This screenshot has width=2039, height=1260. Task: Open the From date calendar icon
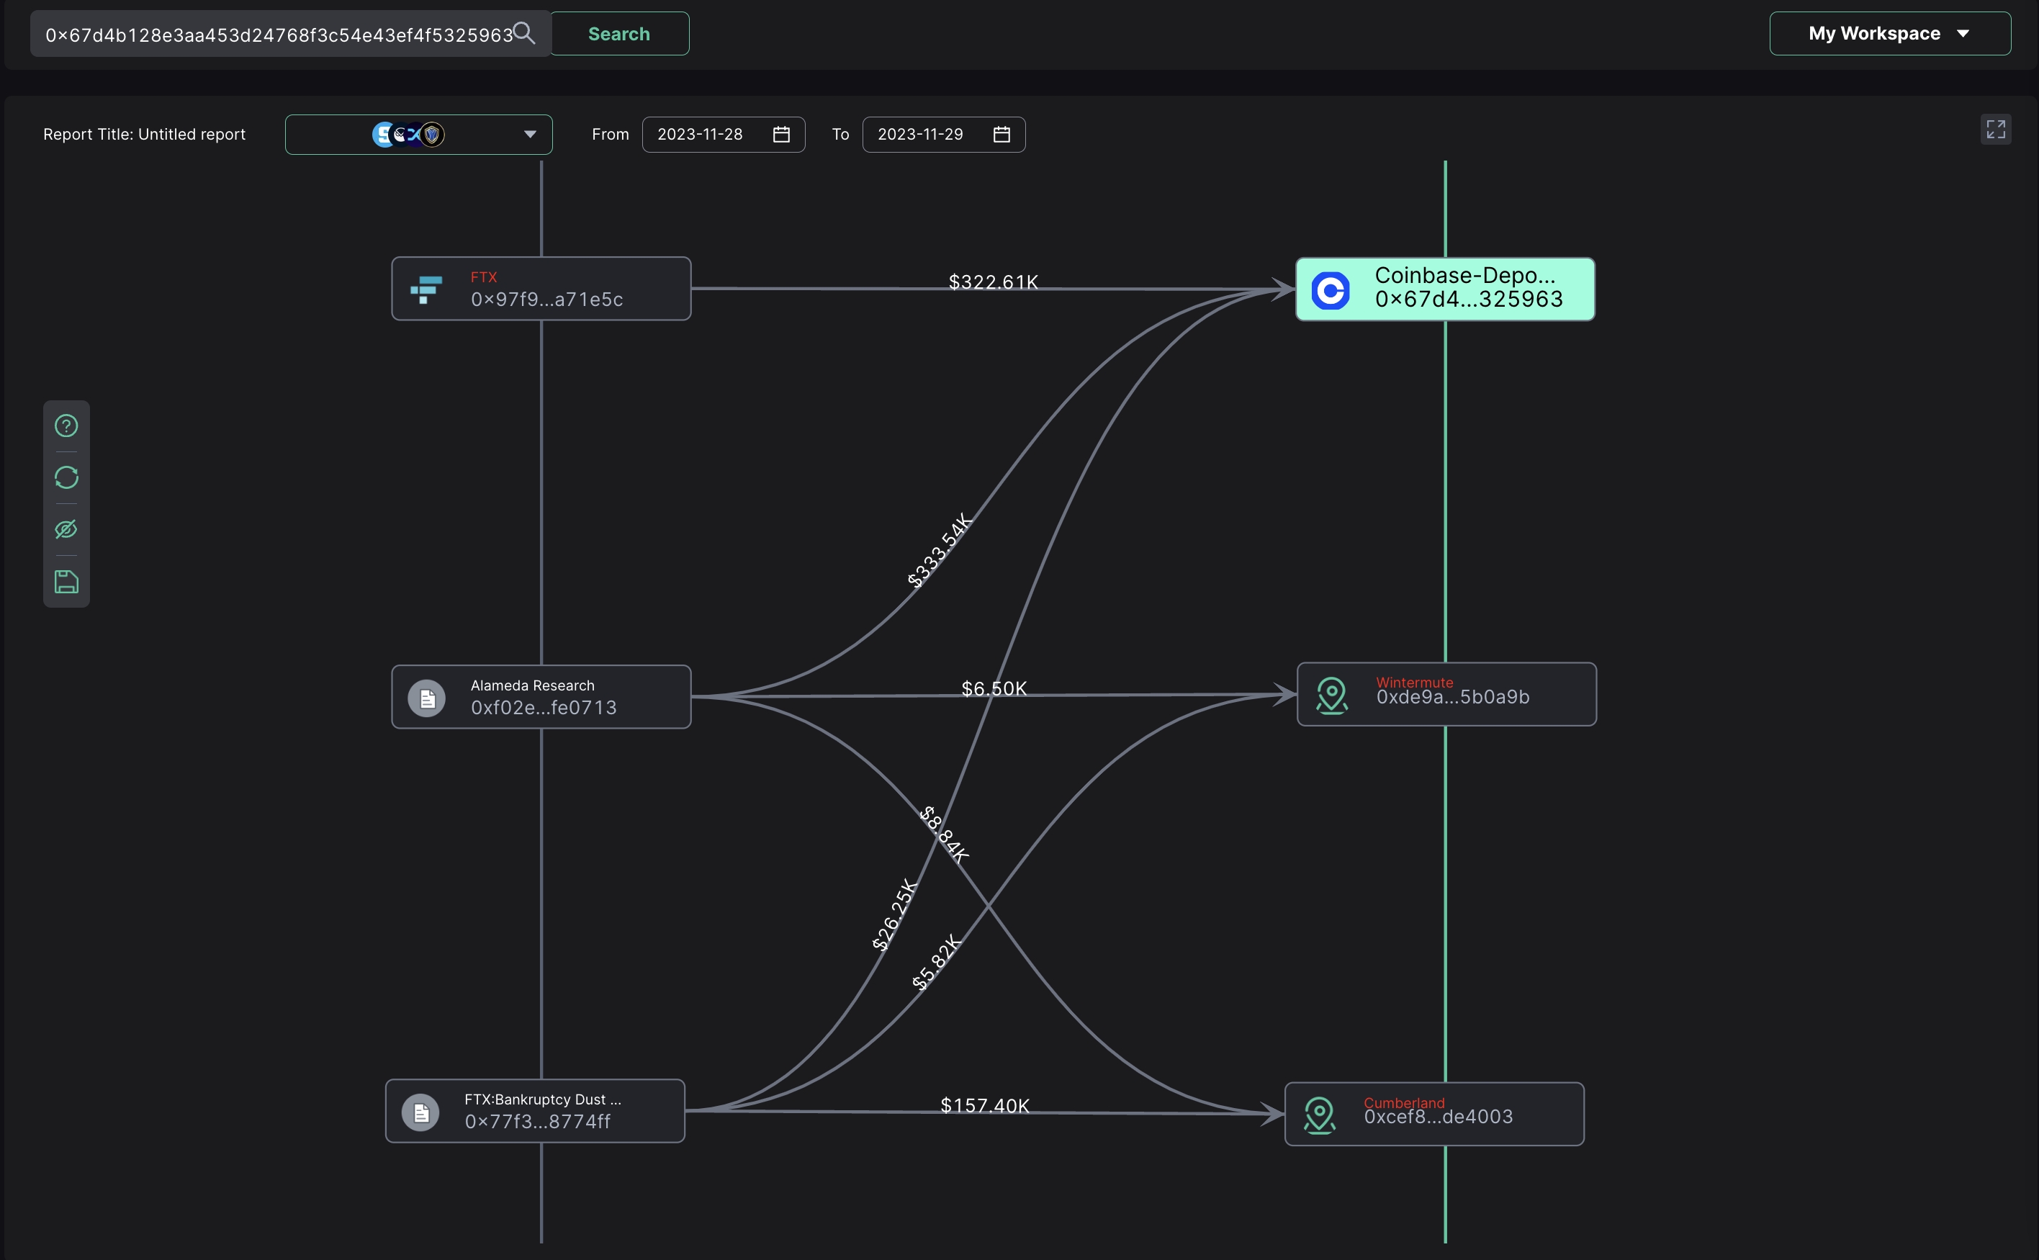tap(780, 134)
